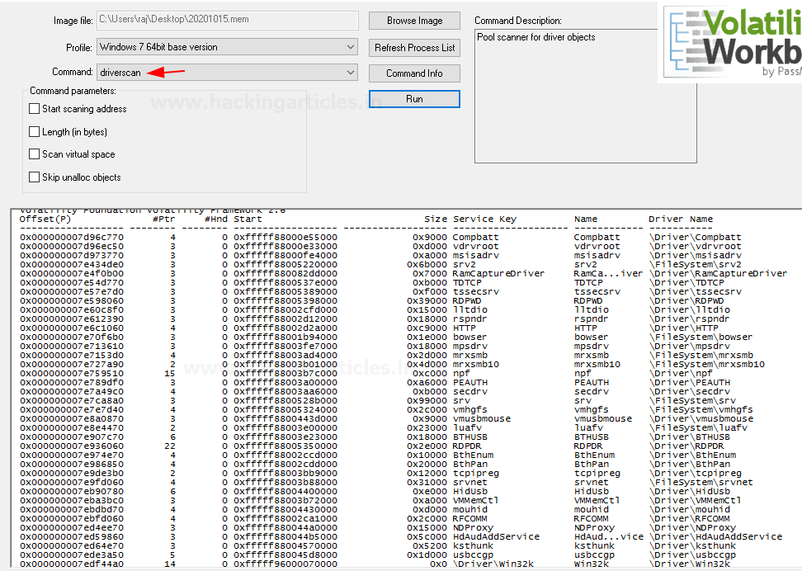
Task: Enable the Start scaning address checkbox
Action: click(x=35, y=109)
